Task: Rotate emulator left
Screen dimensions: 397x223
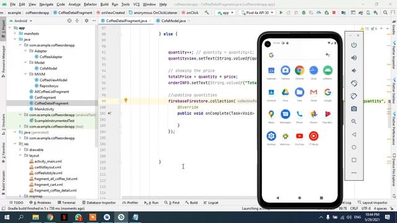Action: [x=354, y=83]
